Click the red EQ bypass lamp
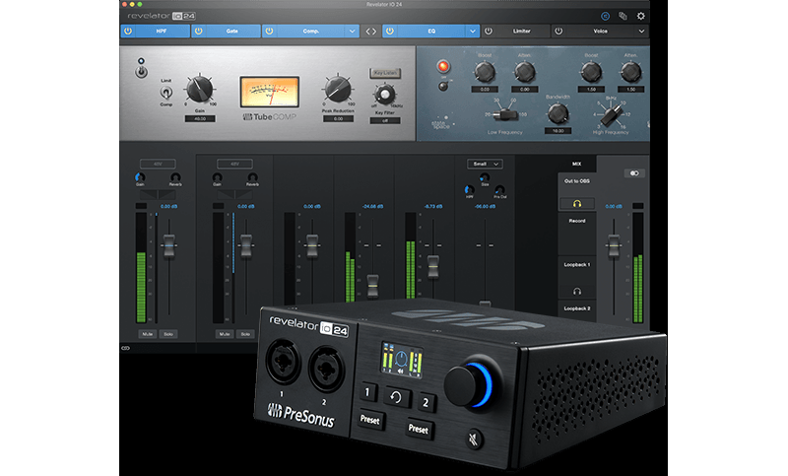This screenshot has width=788, height=476. [442, 66]
